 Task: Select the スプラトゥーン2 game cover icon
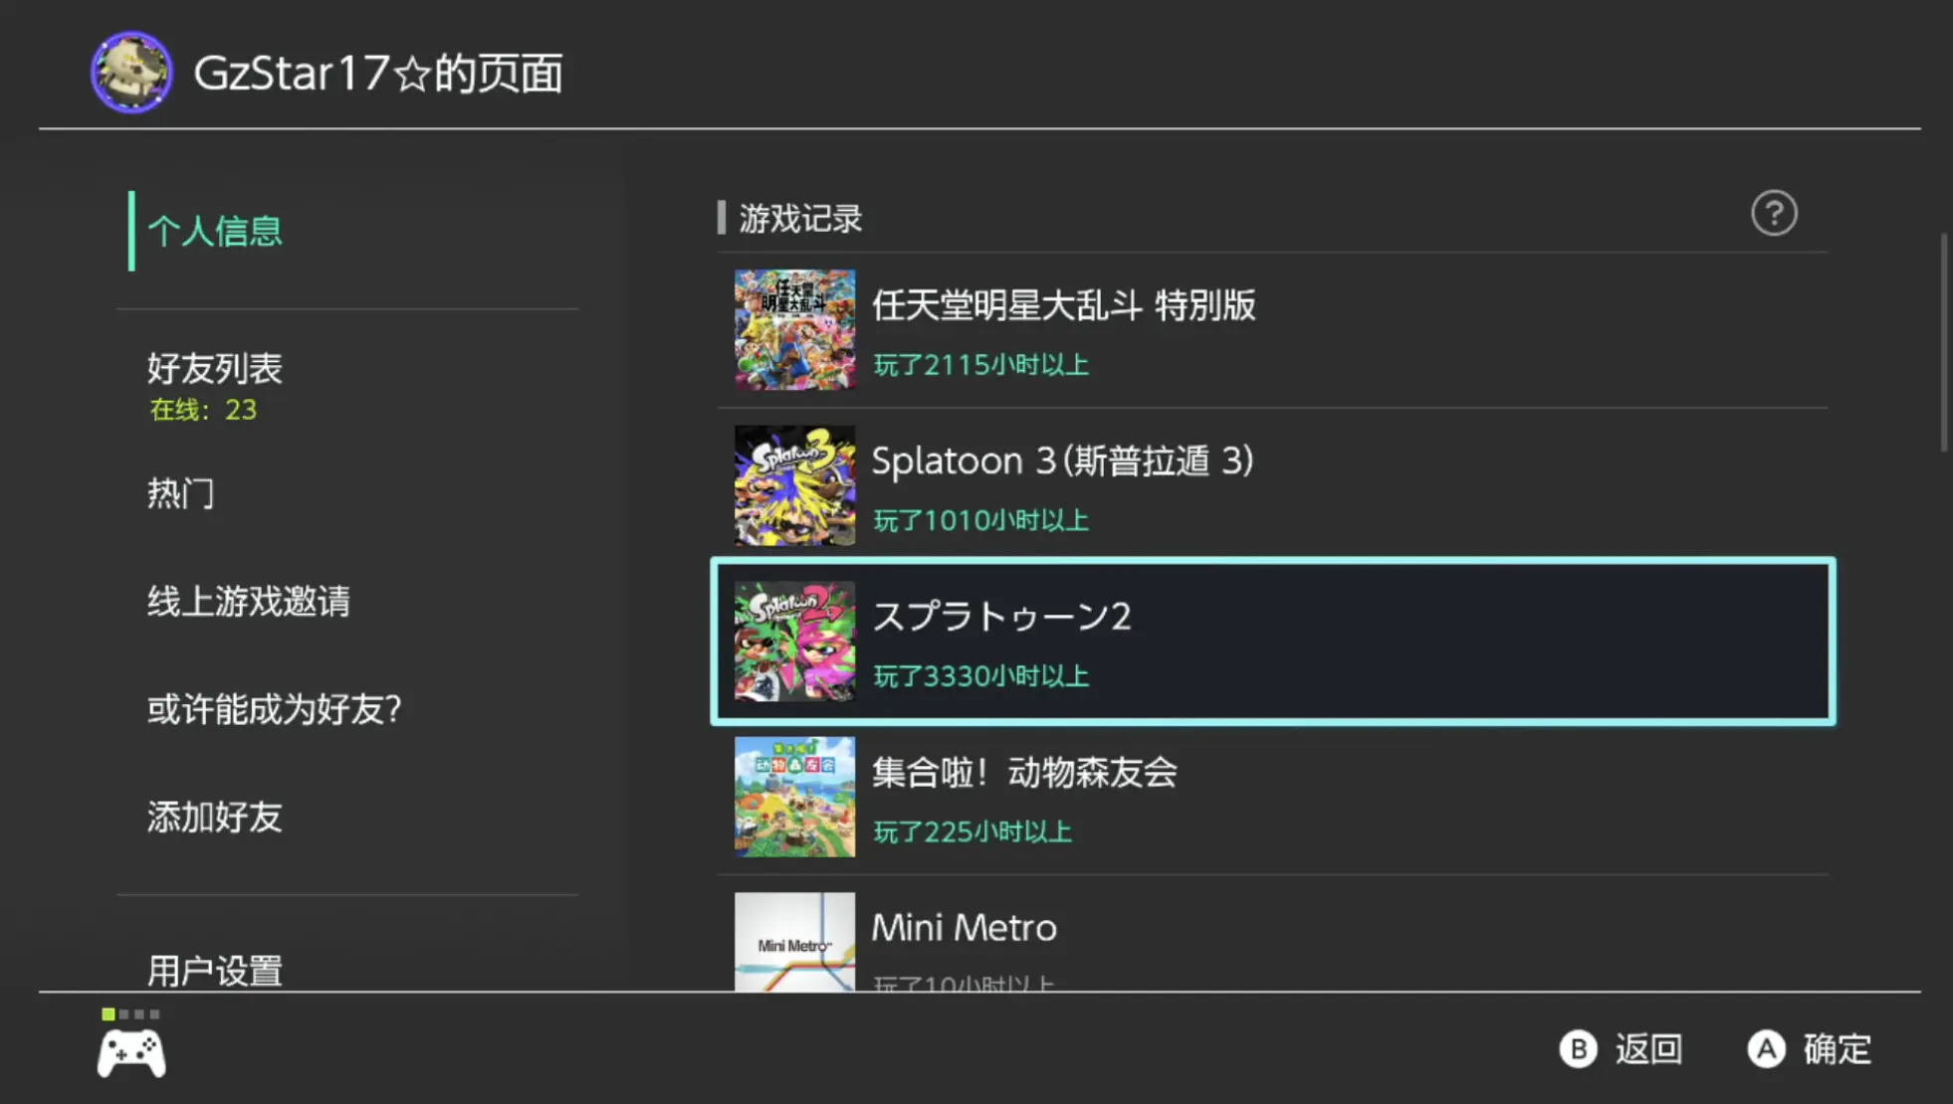click(x=794, y=642)
